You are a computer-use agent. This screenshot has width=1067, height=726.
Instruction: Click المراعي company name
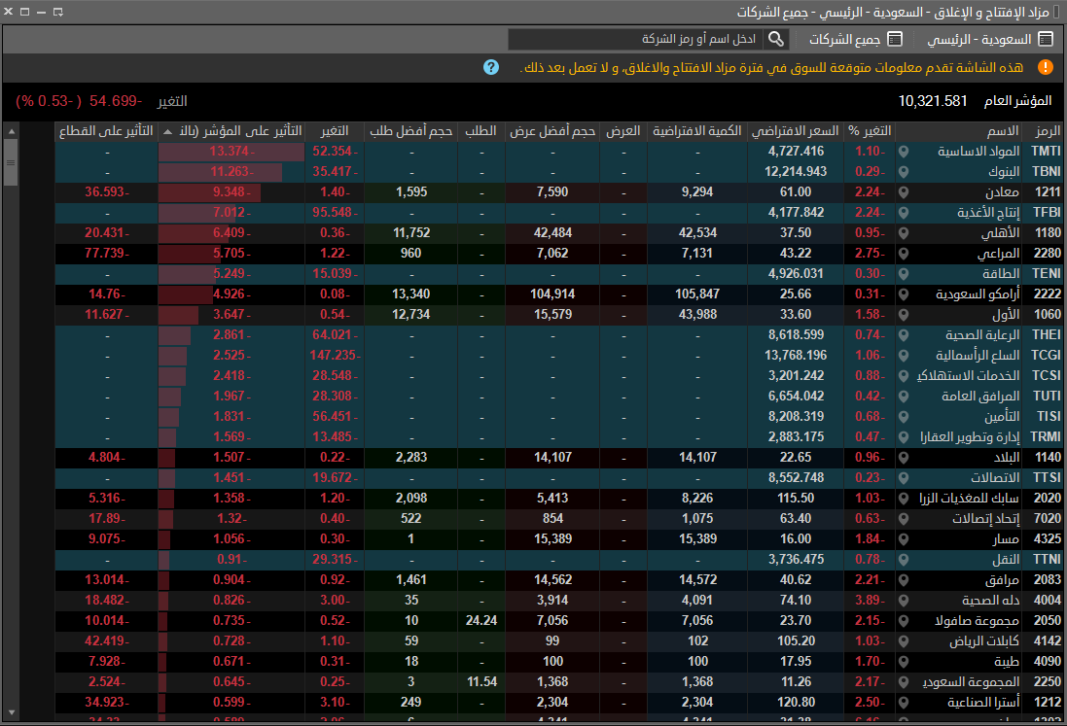click(x=998, y=254)
